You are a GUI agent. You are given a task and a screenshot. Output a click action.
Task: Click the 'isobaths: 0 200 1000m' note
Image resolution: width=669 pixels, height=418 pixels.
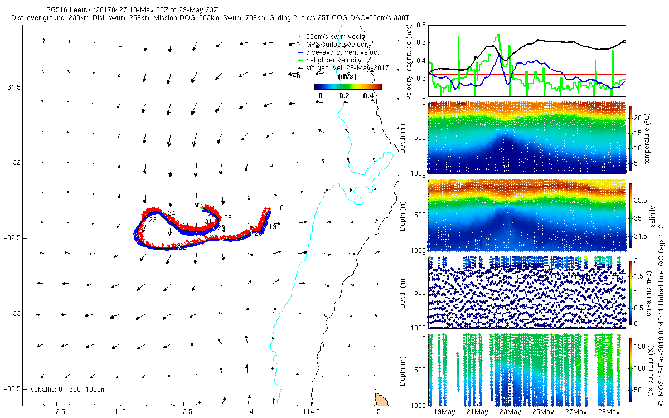click(x=67, y=389)
